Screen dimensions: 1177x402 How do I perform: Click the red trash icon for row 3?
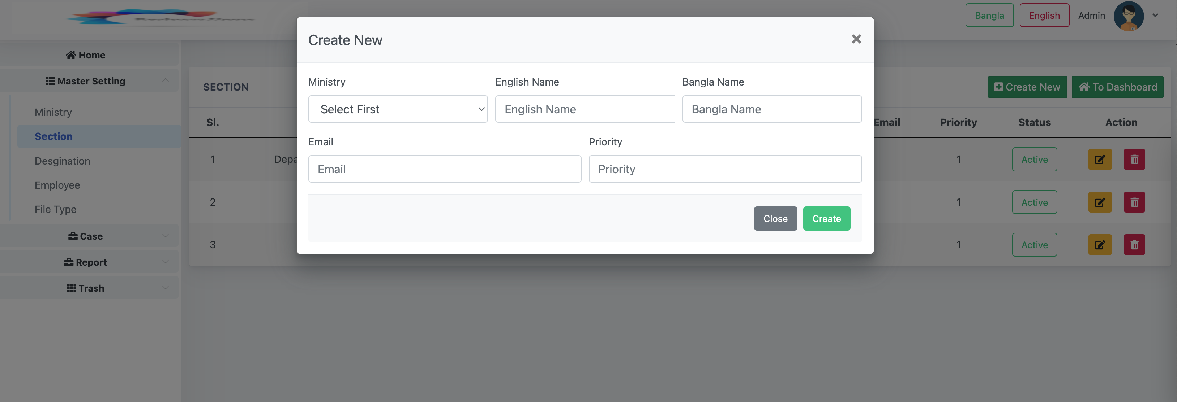[1134, 245]
